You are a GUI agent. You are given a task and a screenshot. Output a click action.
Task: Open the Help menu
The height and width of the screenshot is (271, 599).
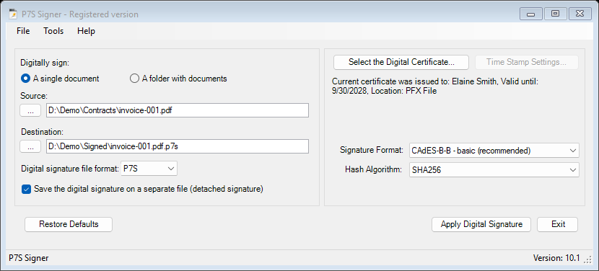click(x=86, y=31)
